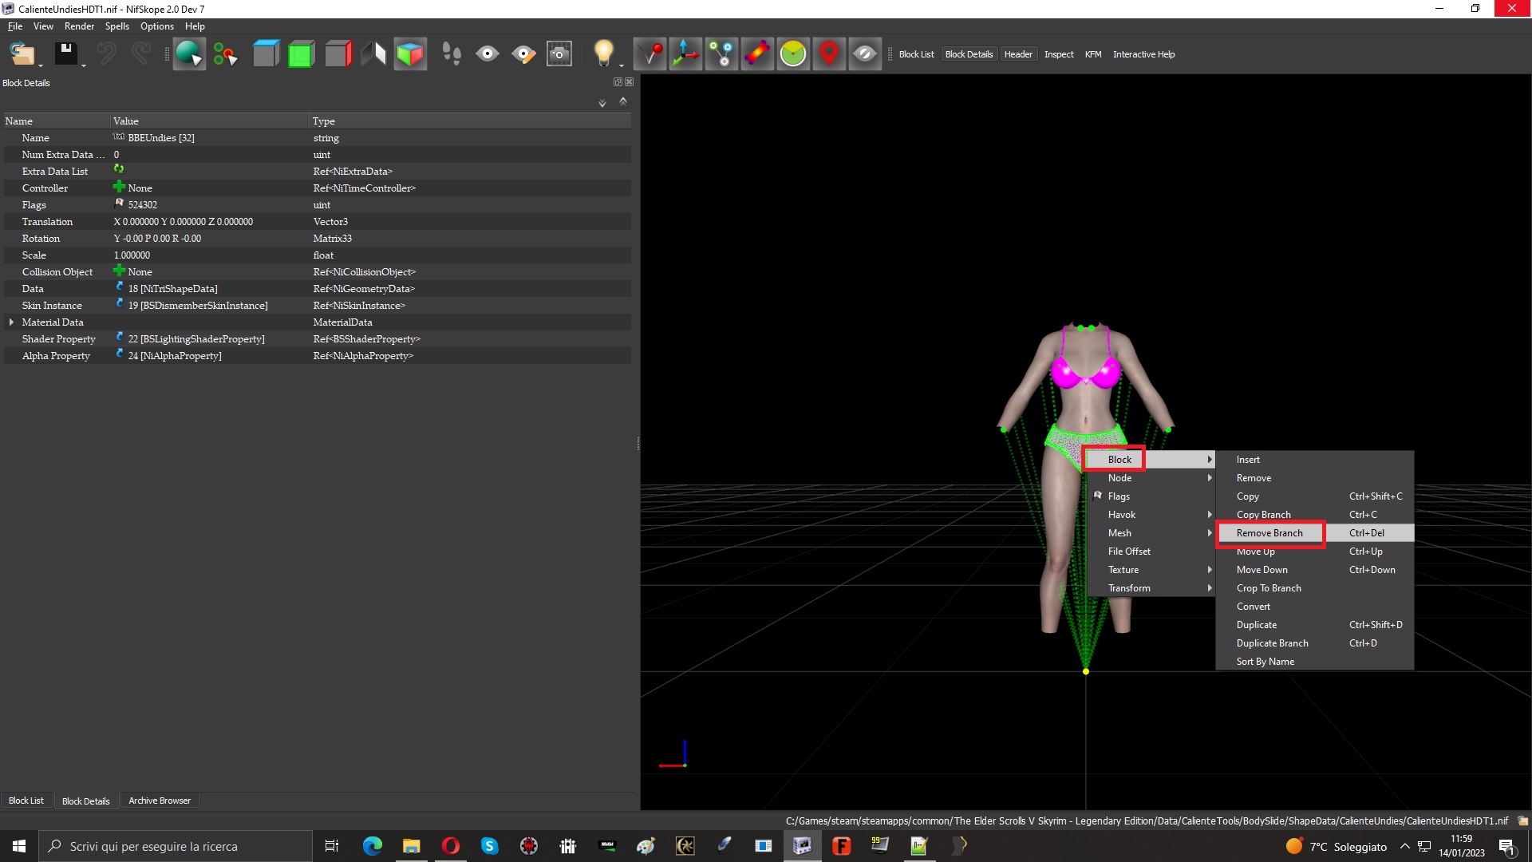The height and width of the screenshot is (862, 1532).
Task: Choose Copy Branch in the submenu
Action: (1315, 515)
